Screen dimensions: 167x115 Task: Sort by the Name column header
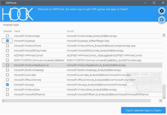click(x=17, y=31)
